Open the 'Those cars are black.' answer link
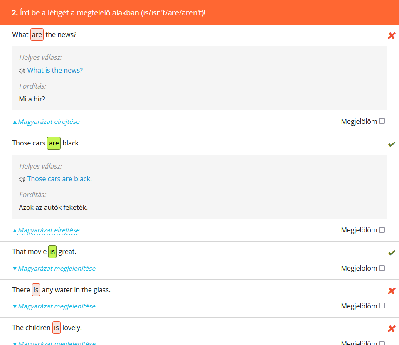399x345 pixels. tap(59, 179)
